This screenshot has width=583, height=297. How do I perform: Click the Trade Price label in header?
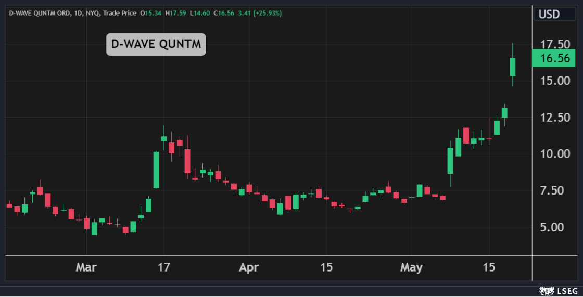[119, 13]
